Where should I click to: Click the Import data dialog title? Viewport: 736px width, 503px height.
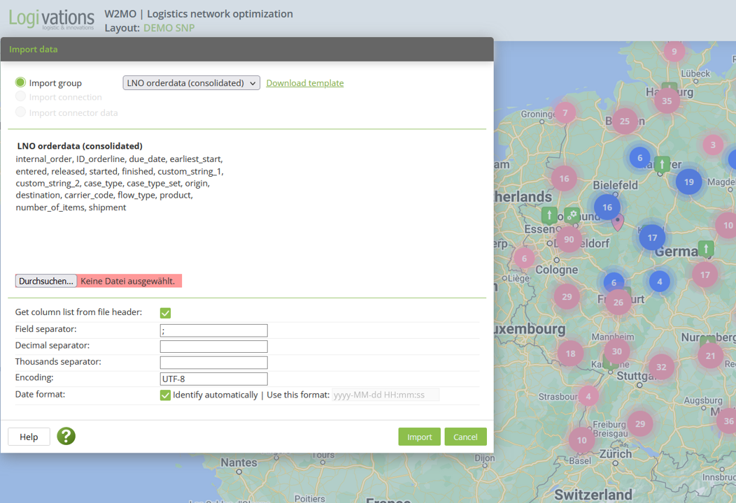coord(34,49)
